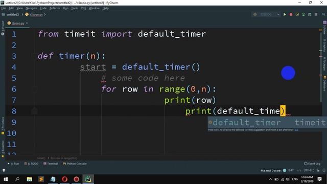This screenshot has height=184, width=327.
Task: Change UTF-8 file encoding in status bar
Action: [x=309, y=170]
